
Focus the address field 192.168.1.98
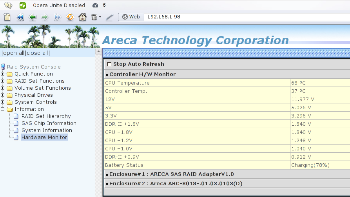pyautogui.click(x=247, y=17)
